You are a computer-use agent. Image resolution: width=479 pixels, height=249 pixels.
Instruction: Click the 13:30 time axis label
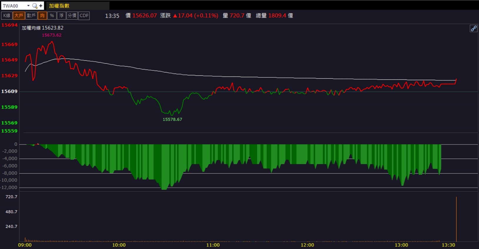point(448,245)
